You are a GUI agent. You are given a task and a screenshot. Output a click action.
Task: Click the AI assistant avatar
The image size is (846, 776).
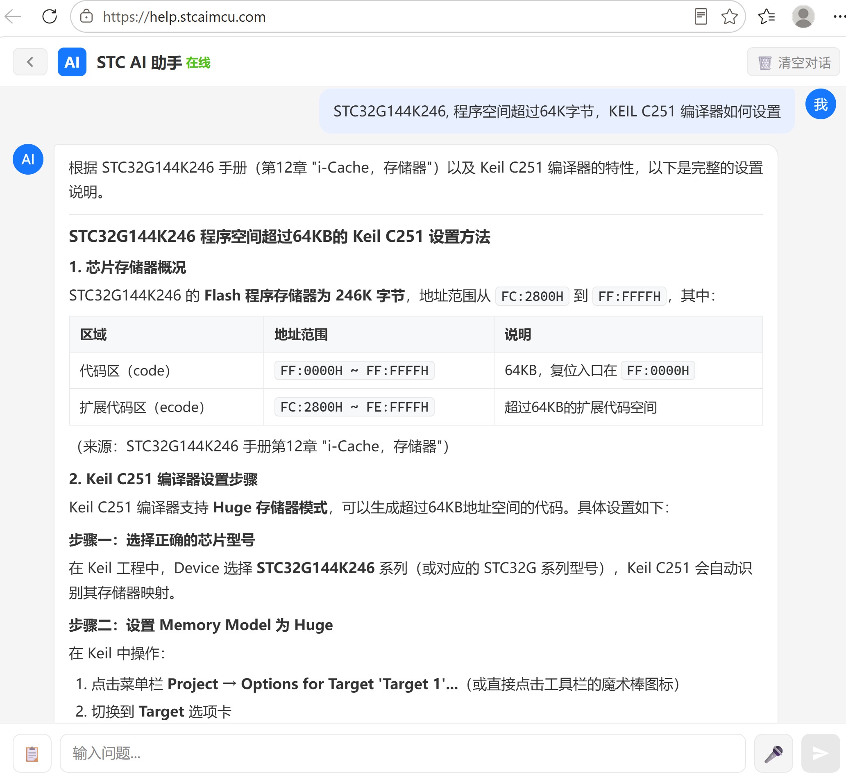point(28,159)
